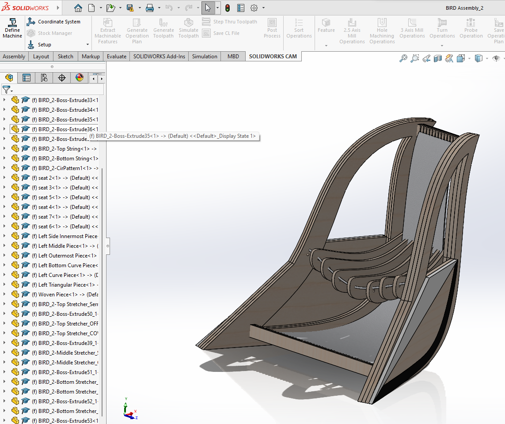Image resolution: width=505 pixels, height=424 pixels.
Task: Click the Previous View icon
Action: pyautogui.click(x=426, y=58)
